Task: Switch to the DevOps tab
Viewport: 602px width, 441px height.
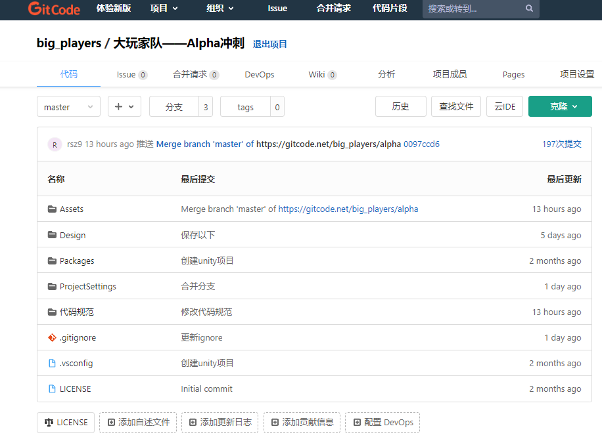Action: pos(260,75)
